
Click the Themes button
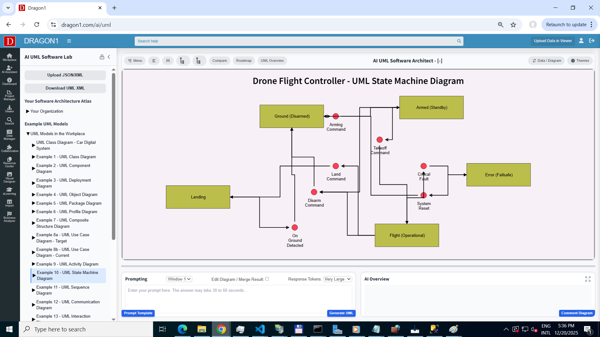click(580, 61)
